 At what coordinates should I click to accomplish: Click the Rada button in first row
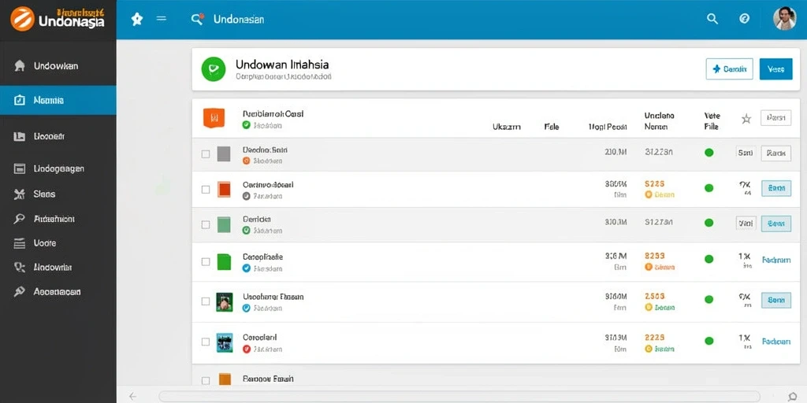tap(775, 153)
